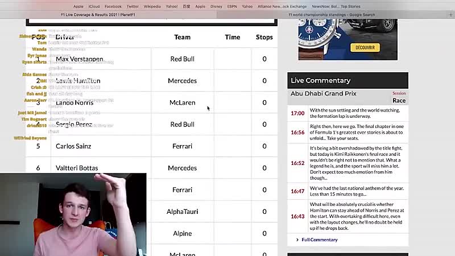Click the 17:00 commentary timestamp

click(297, 113)
